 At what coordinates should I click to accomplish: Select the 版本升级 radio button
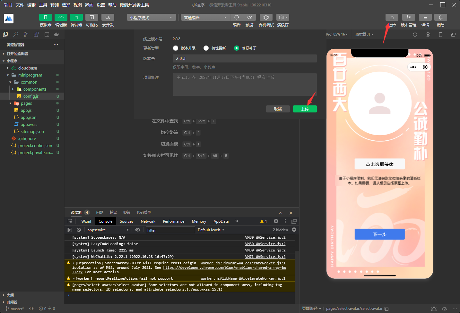tap(176, 48)
